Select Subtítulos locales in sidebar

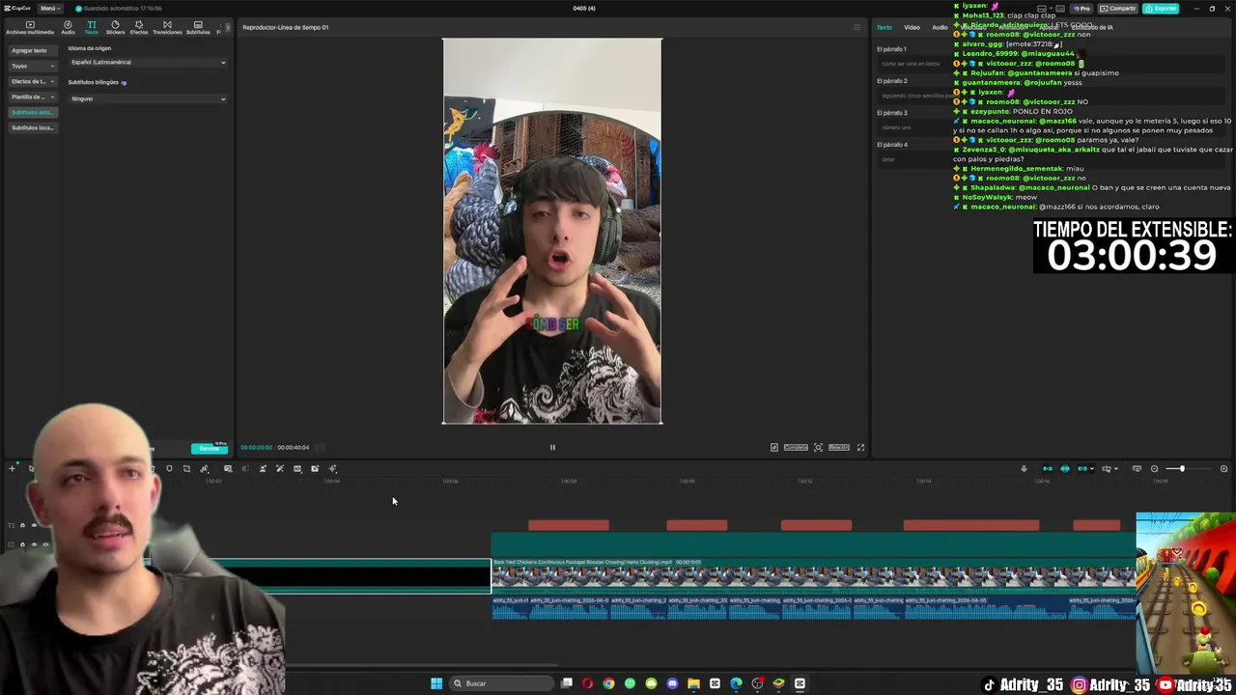[32, 127]
